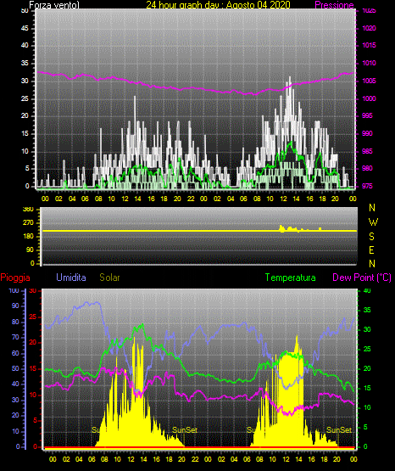
Task: Click the 'Forza vento)' label
Action: (54, 5)
